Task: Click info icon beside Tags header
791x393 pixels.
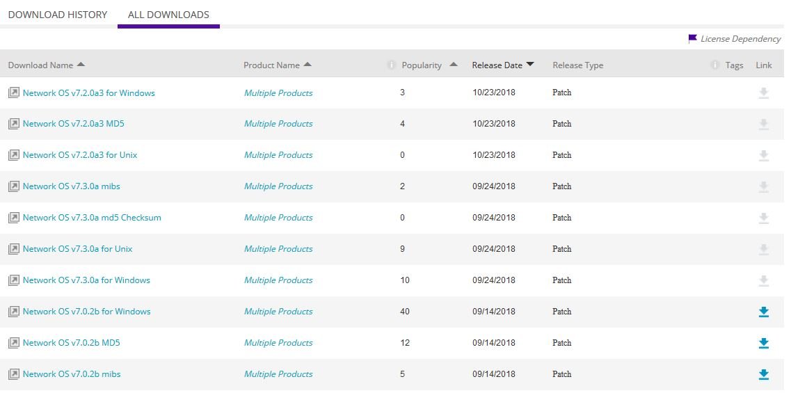Action: point(714,65)
